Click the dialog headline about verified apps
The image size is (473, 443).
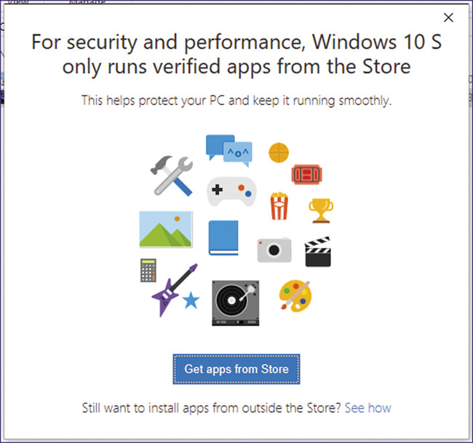pyautogui.click(x=236, y=55)
